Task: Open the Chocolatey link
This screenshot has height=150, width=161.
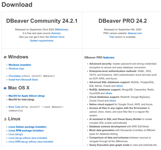Action: coord(15,76)
